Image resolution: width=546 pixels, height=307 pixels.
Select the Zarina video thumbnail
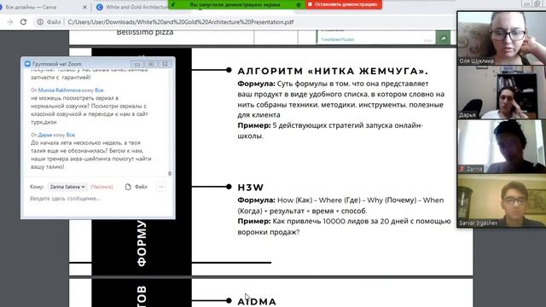point(502,147)
